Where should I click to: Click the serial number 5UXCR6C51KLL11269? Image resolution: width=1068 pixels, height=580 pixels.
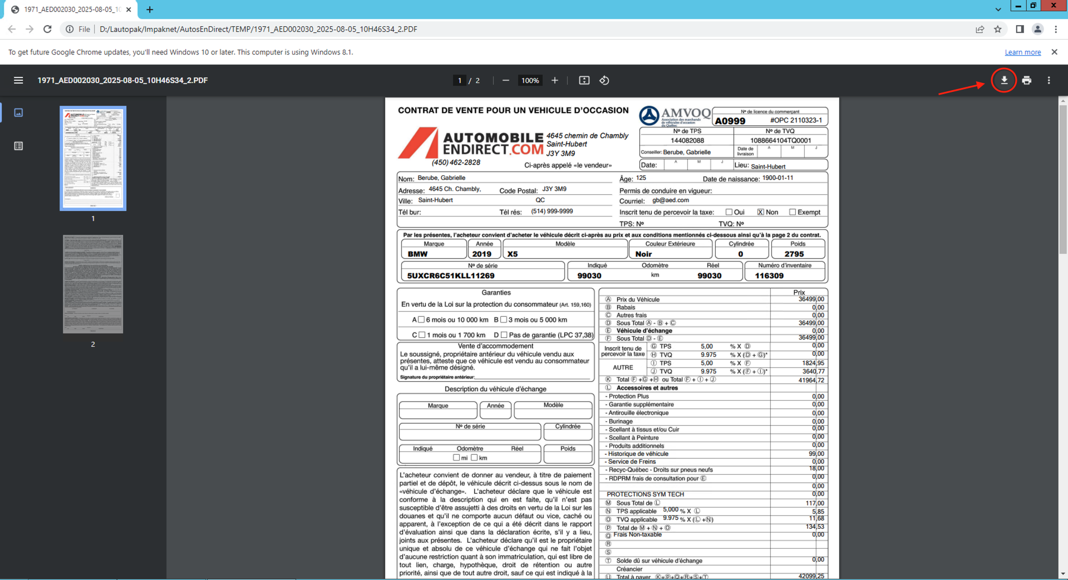451,276
